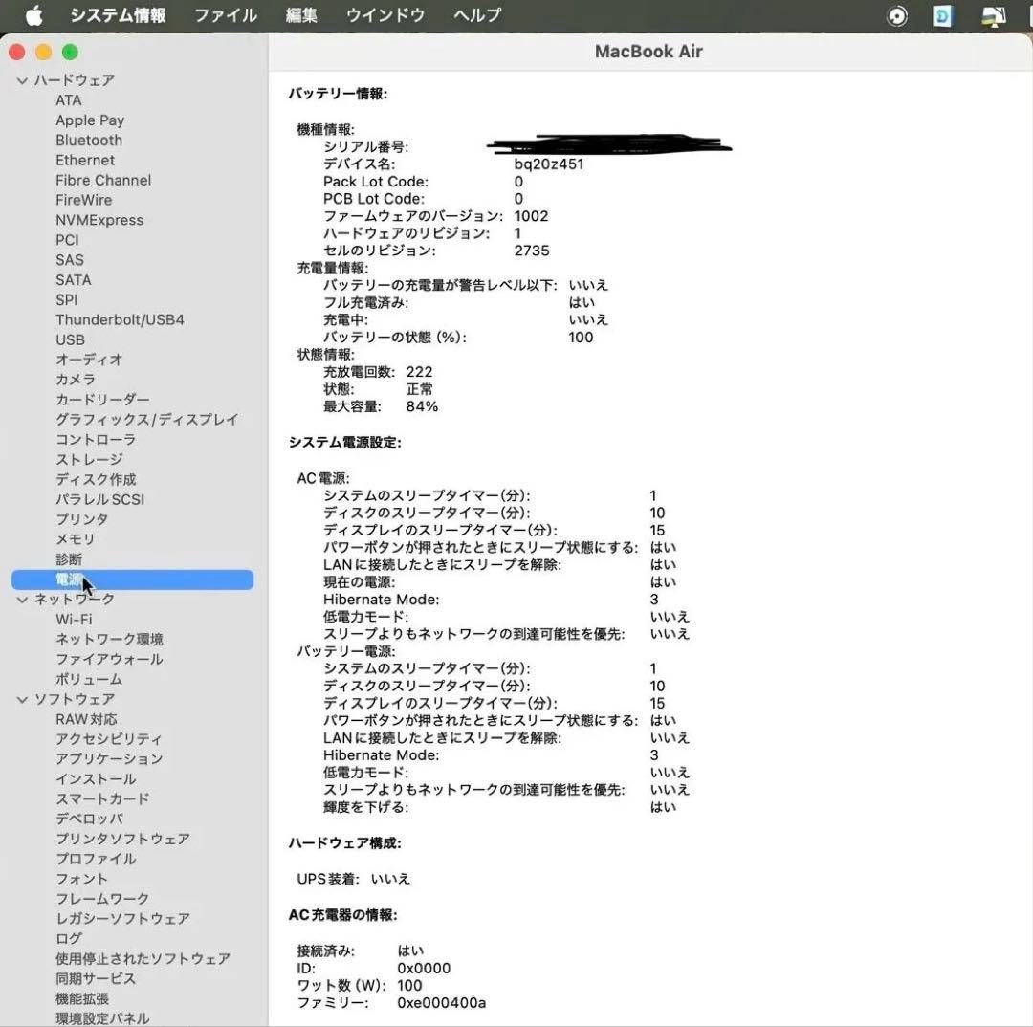Open the ログ section

coord(68,938)
